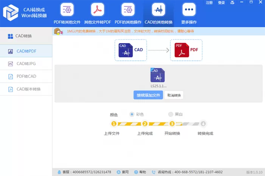Click the 客服 QQ icon in status bar
The image size is (265, 176).
pos(59,172)
